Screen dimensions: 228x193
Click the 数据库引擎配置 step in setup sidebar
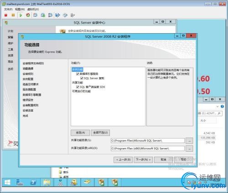coord(32,95)
